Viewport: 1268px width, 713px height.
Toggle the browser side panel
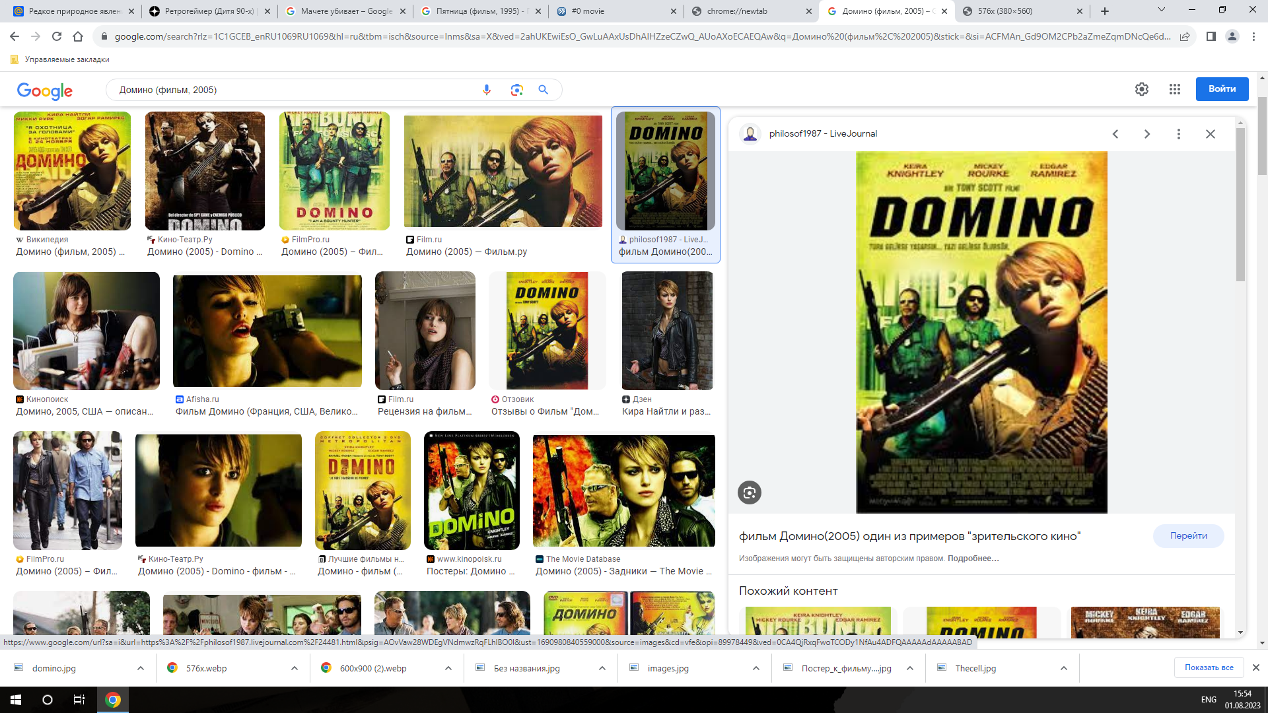pos(1211,36)
